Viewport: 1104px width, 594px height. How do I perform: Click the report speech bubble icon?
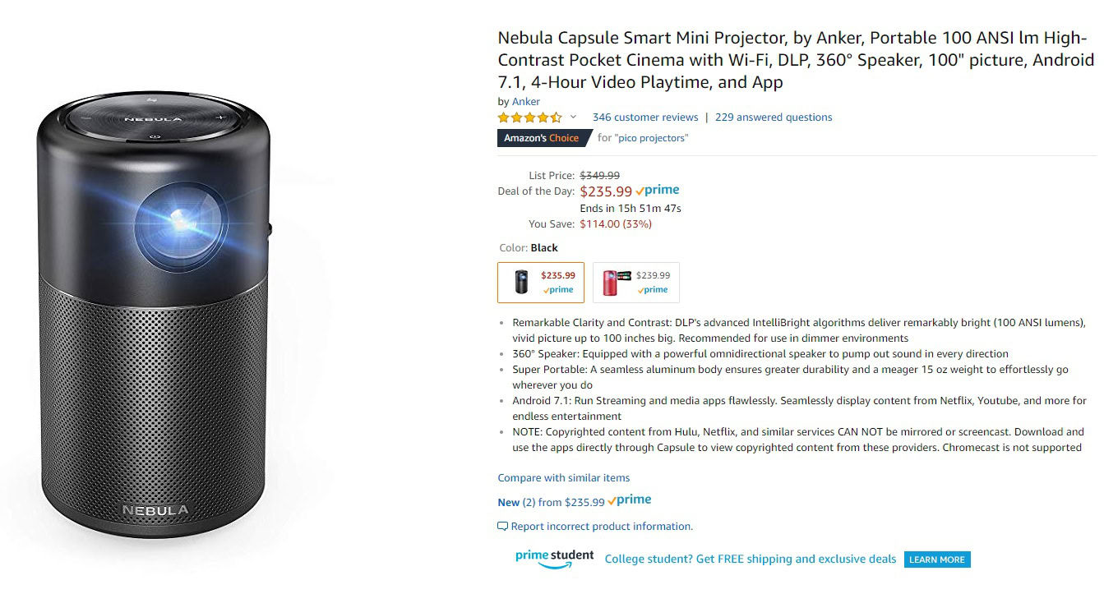[x=502, y=527]
